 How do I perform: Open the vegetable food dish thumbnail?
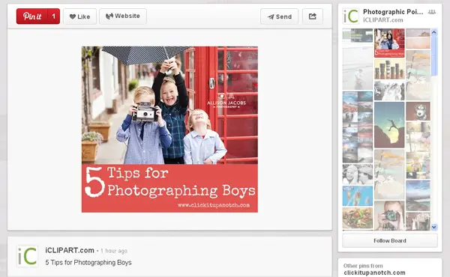point(358,219)
